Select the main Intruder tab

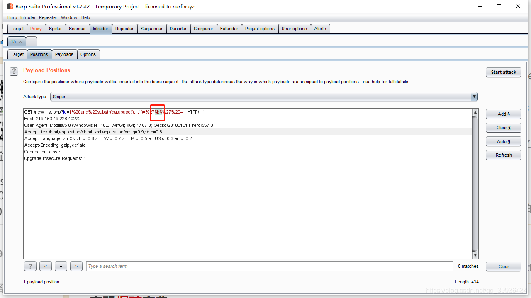[x=101, y=29]
